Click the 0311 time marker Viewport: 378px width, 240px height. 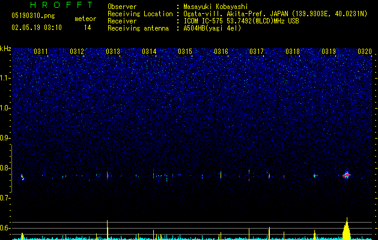41,52
